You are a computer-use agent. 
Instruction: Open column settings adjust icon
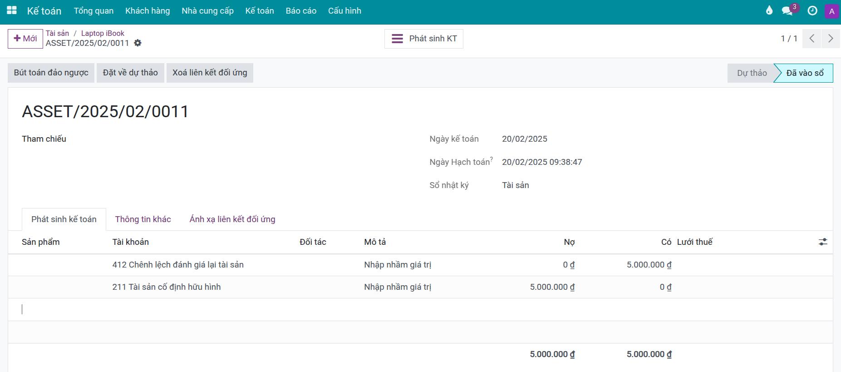pyautogui.click(x=822, y=242)
